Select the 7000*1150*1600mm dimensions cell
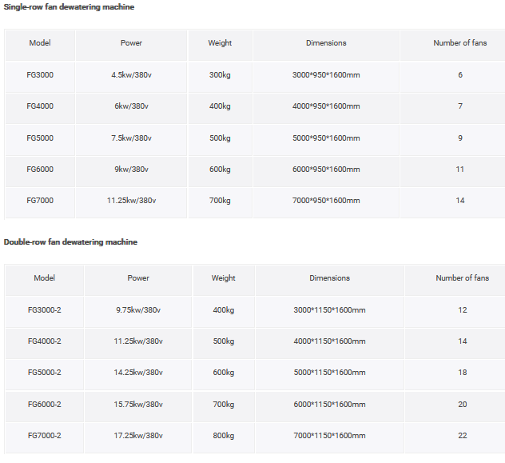Image resolution: width=505 pixels, height=463 pixels. (x=329, y=436)
